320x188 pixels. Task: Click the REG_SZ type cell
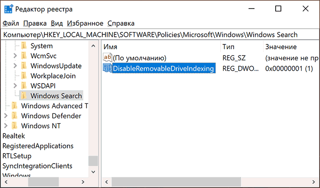click(x=234, y=58)
